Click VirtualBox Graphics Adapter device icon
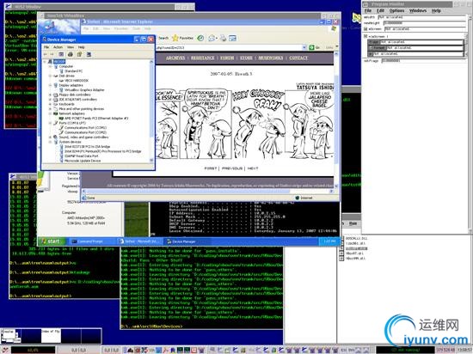The width and height of the screenshot is (473, 354). pos(62,89)
